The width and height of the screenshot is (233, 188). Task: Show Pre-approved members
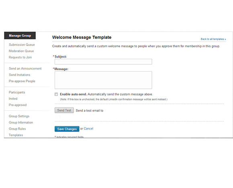(x=18, y=105)
